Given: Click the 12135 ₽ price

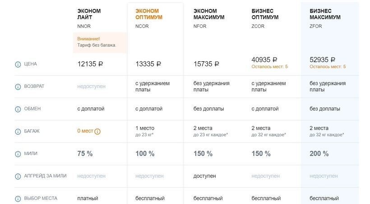Looking at the screenshot, I should [90, 64].
